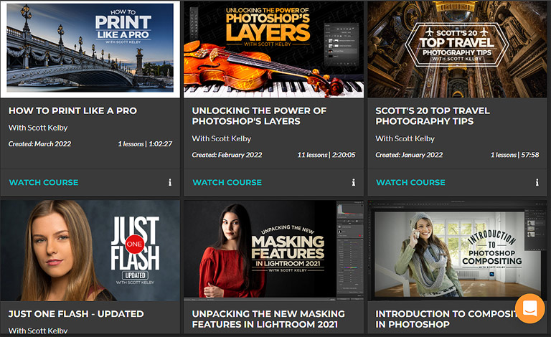
Task: Click title 'Just One Flash - Updated'
Action: pyautogui.click(x=76, y=314)
